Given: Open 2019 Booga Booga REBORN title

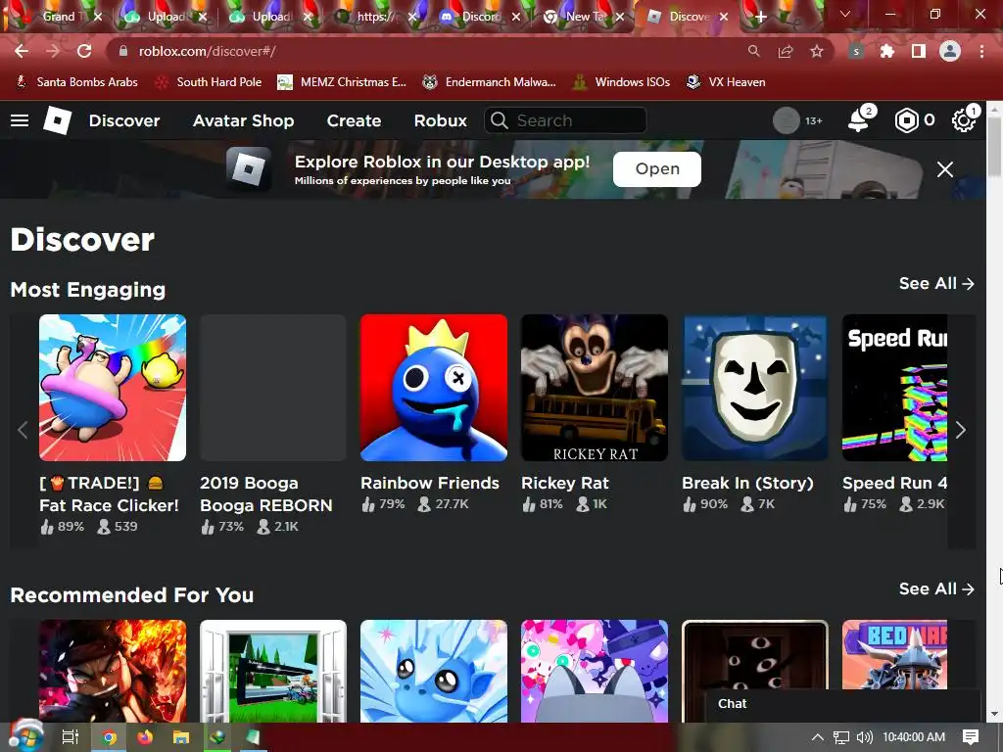Looking at the screenshot, I should (266, 494).
